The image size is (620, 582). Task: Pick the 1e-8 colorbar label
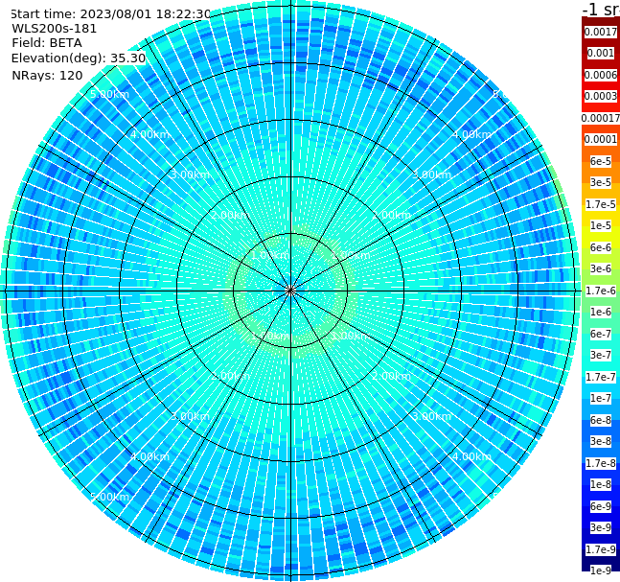pos(601,484)
